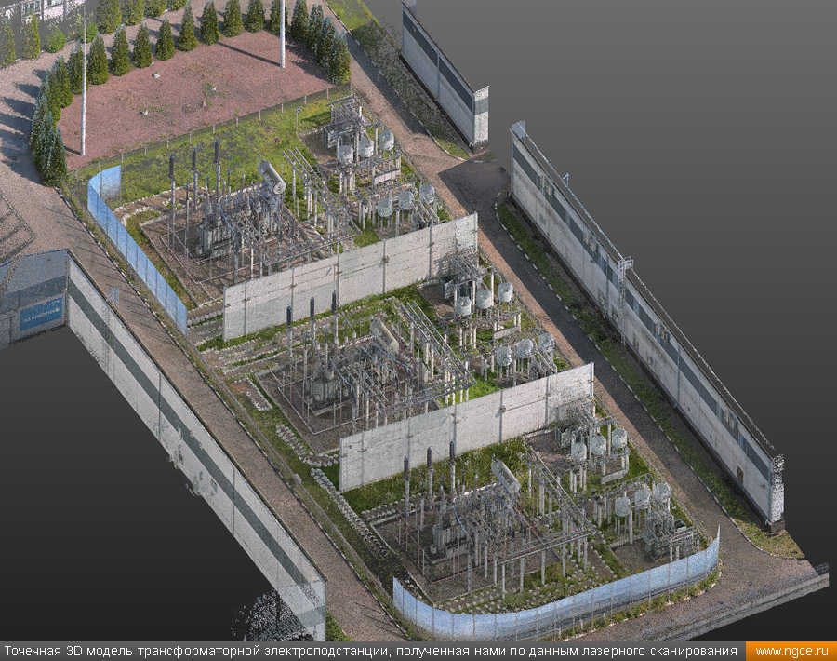Click the small building at top center
Image resolution: width=837 pixels, height=661 pixels.
[x=445, y=74]
